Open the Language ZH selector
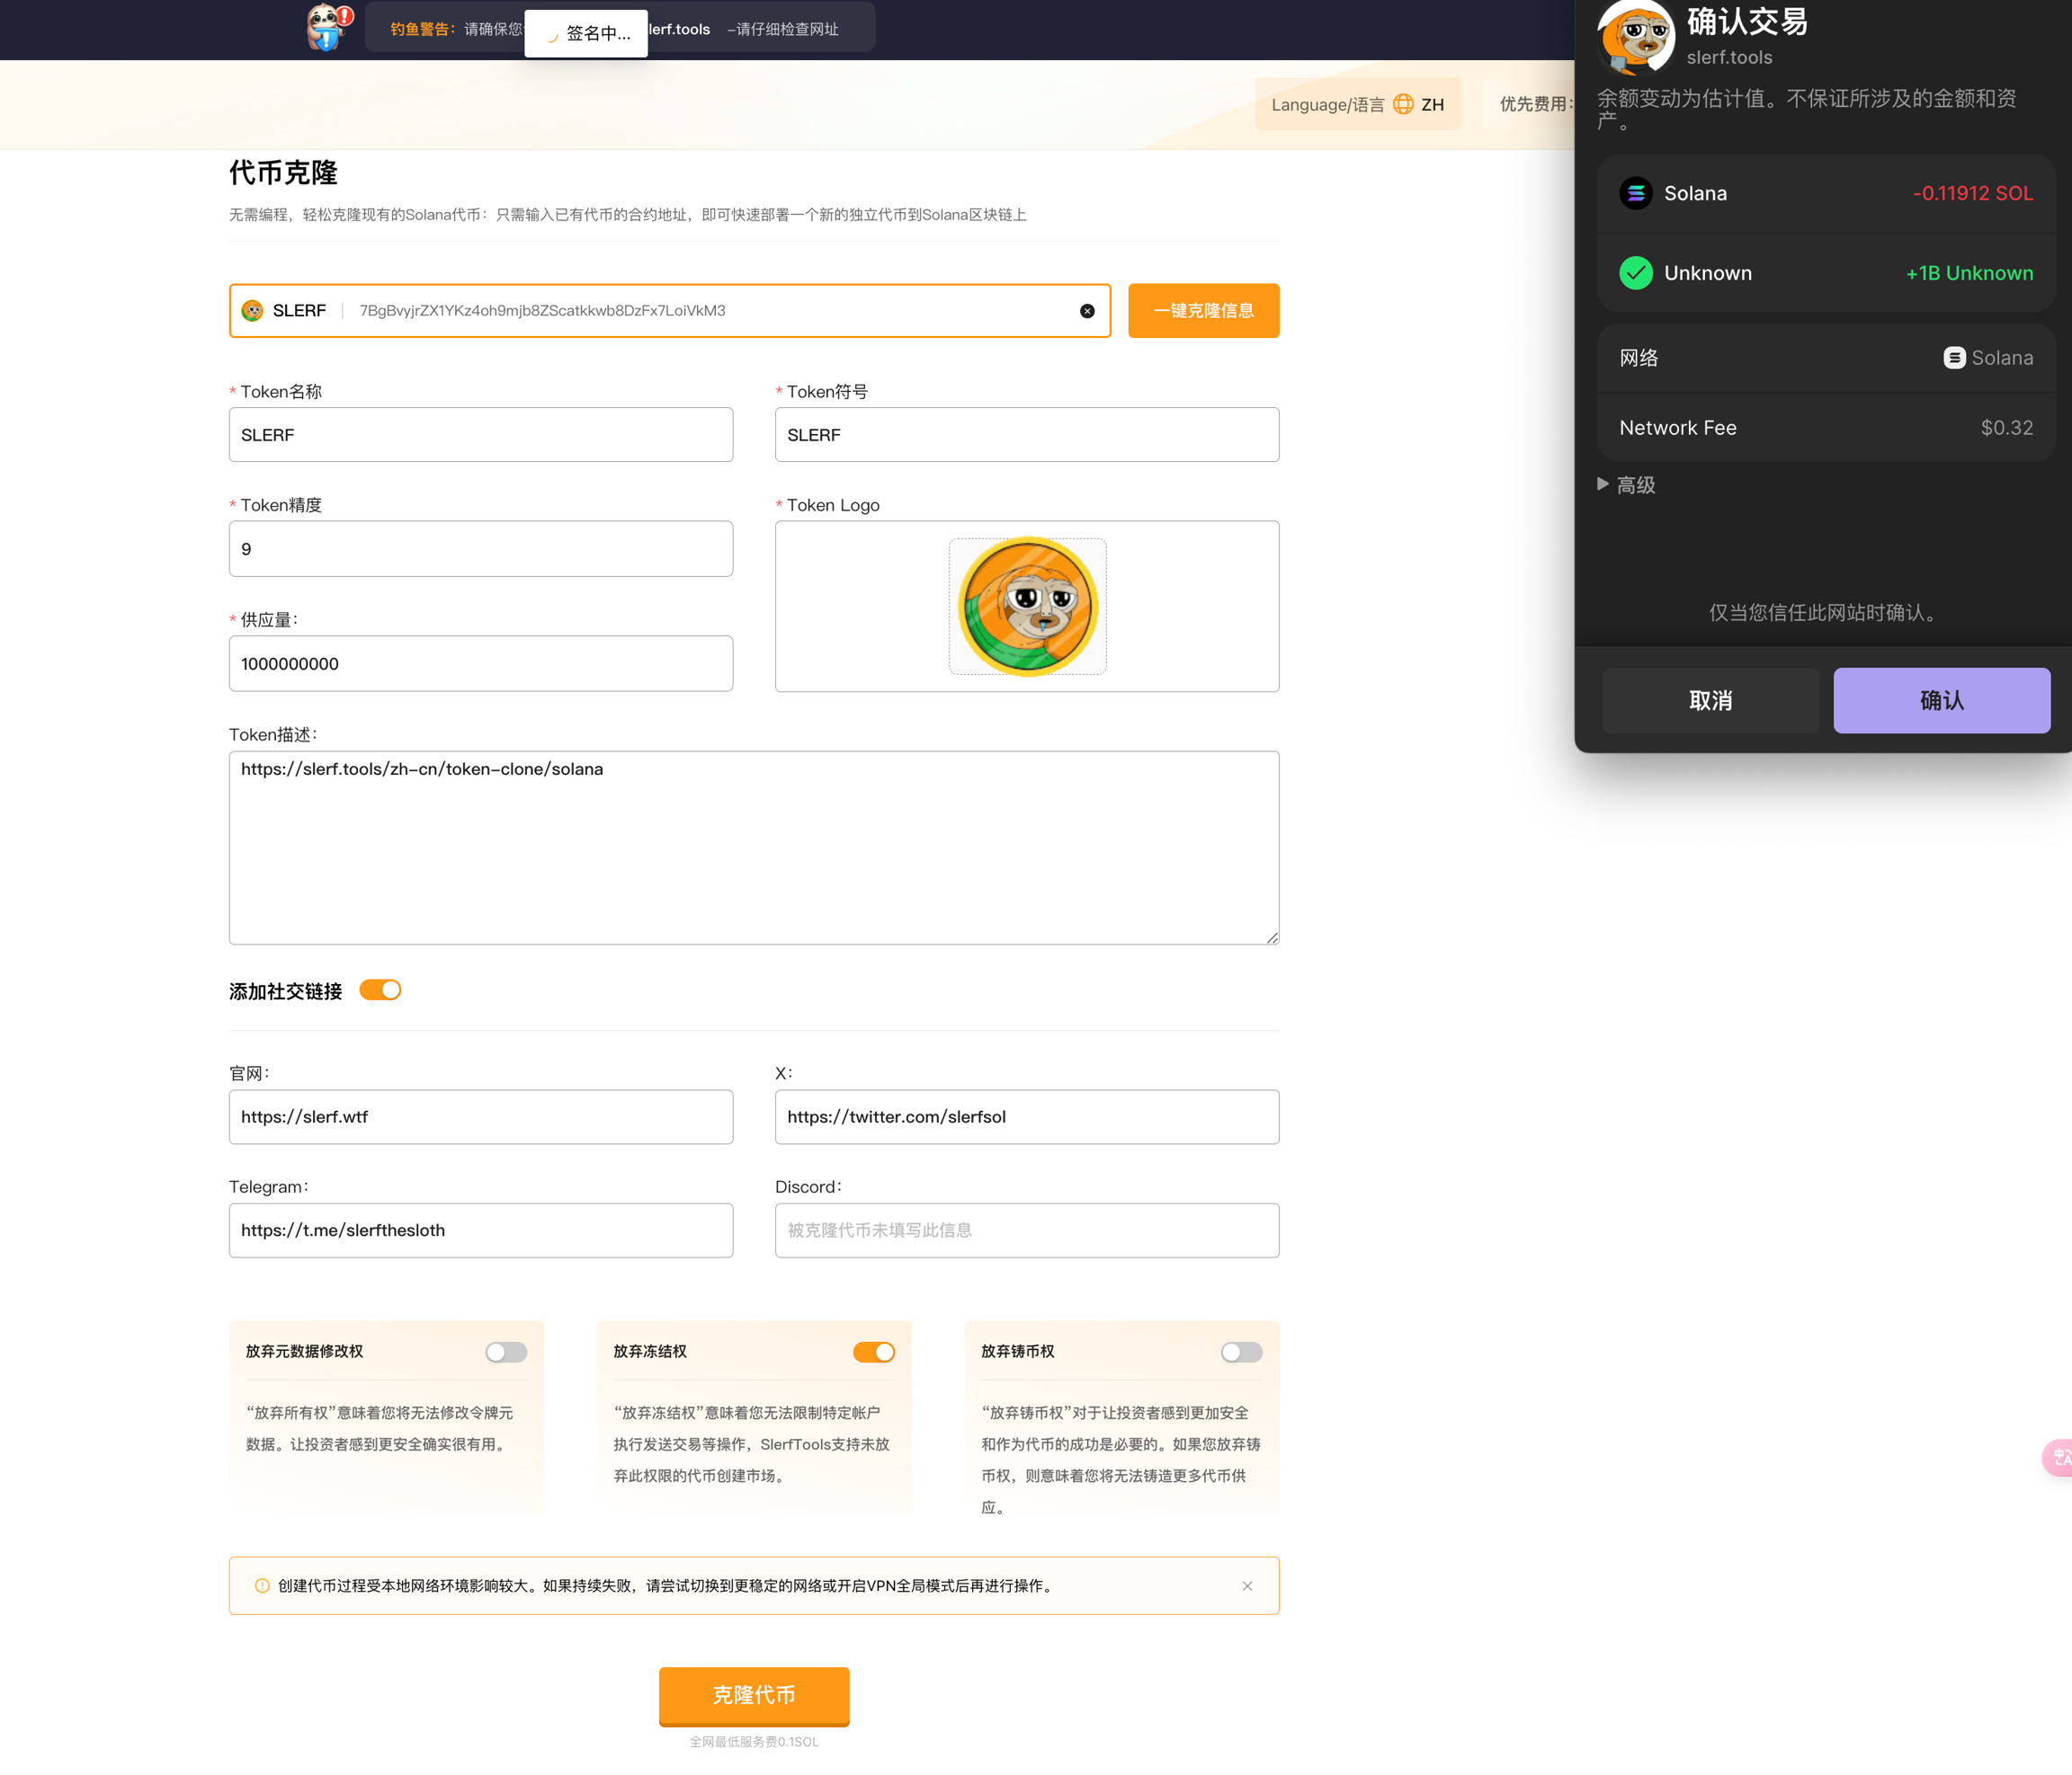This screenshot has width=2072, height=1775. 1357,104
